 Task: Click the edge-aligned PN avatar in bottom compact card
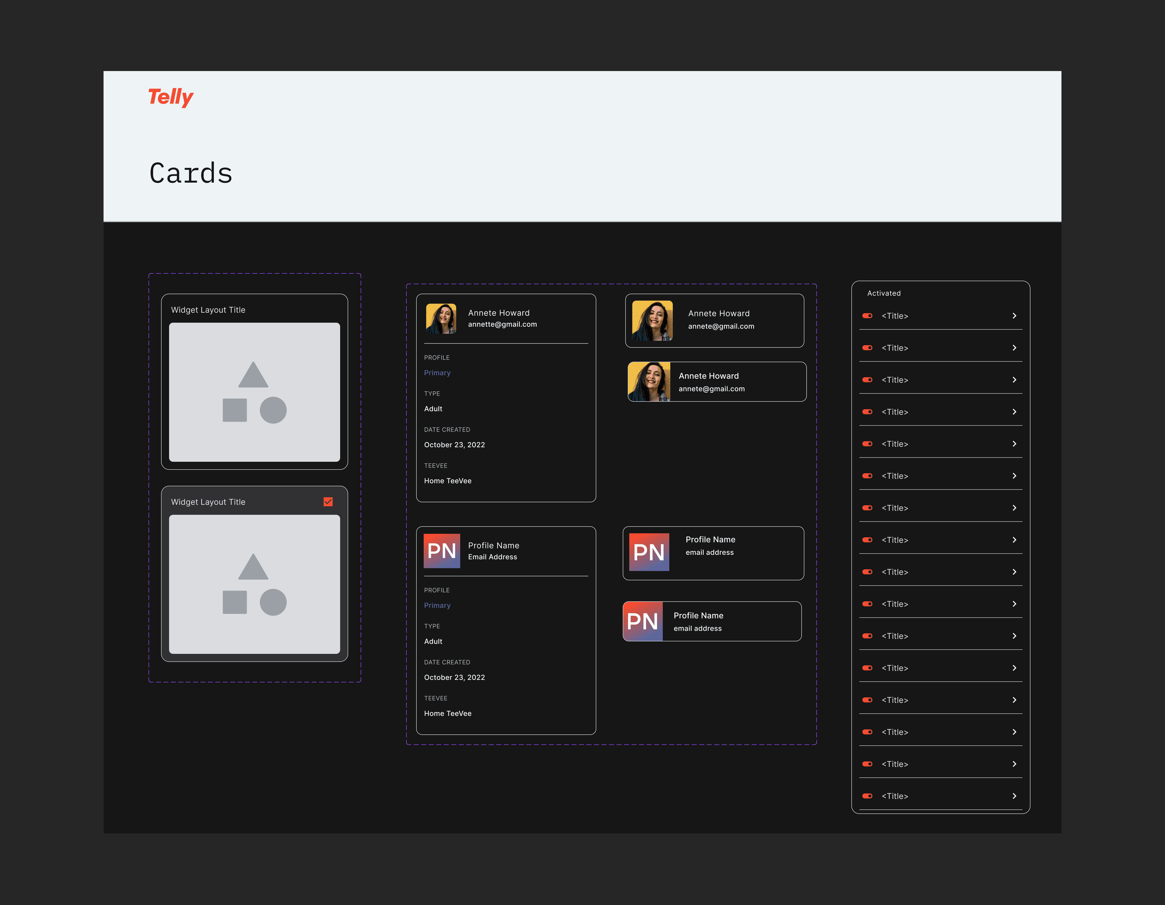pyautogui.click(x=643, y=621)
